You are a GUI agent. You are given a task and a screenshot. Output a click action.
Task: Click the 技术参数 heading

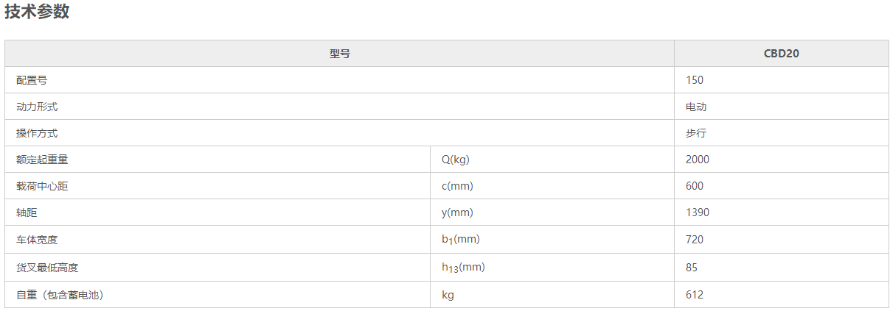37,12
